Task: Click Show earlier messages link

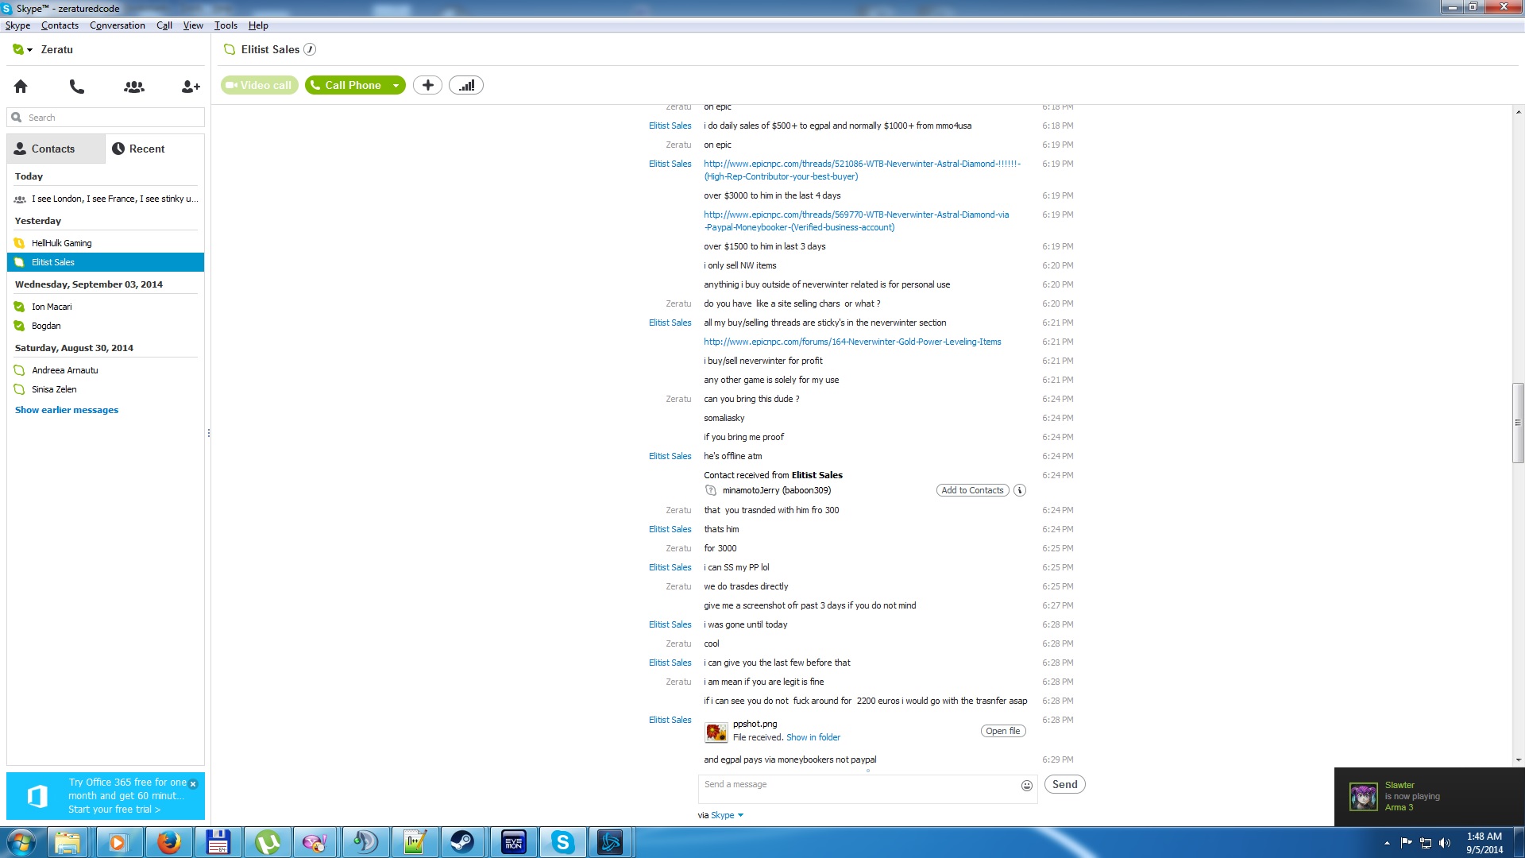Action: tap(67, 410)
